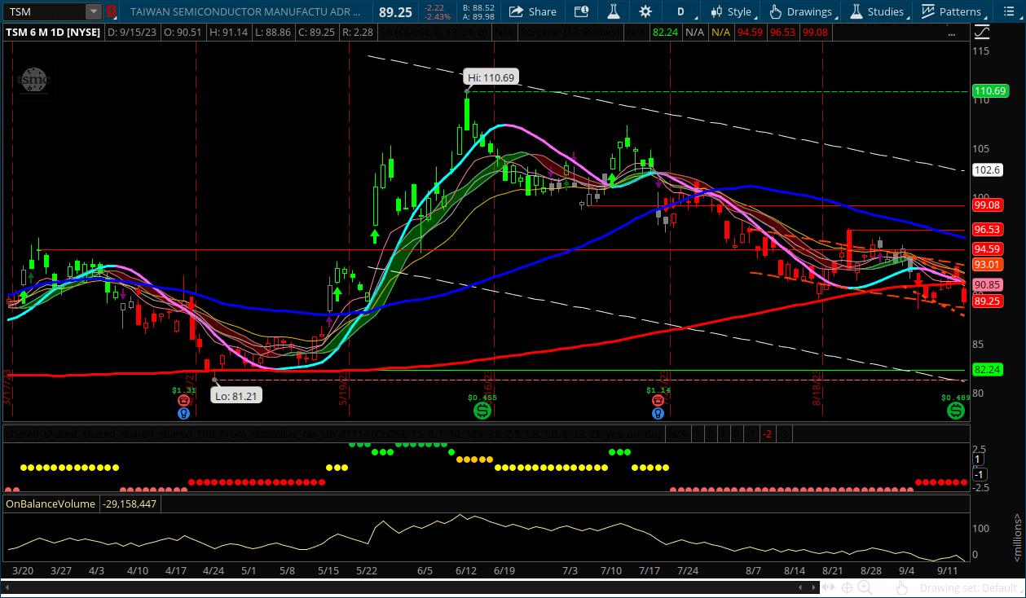The image size is (1026, 598).
Task: Click the icon between Share and the flask
Action: (x=581, y=11)
